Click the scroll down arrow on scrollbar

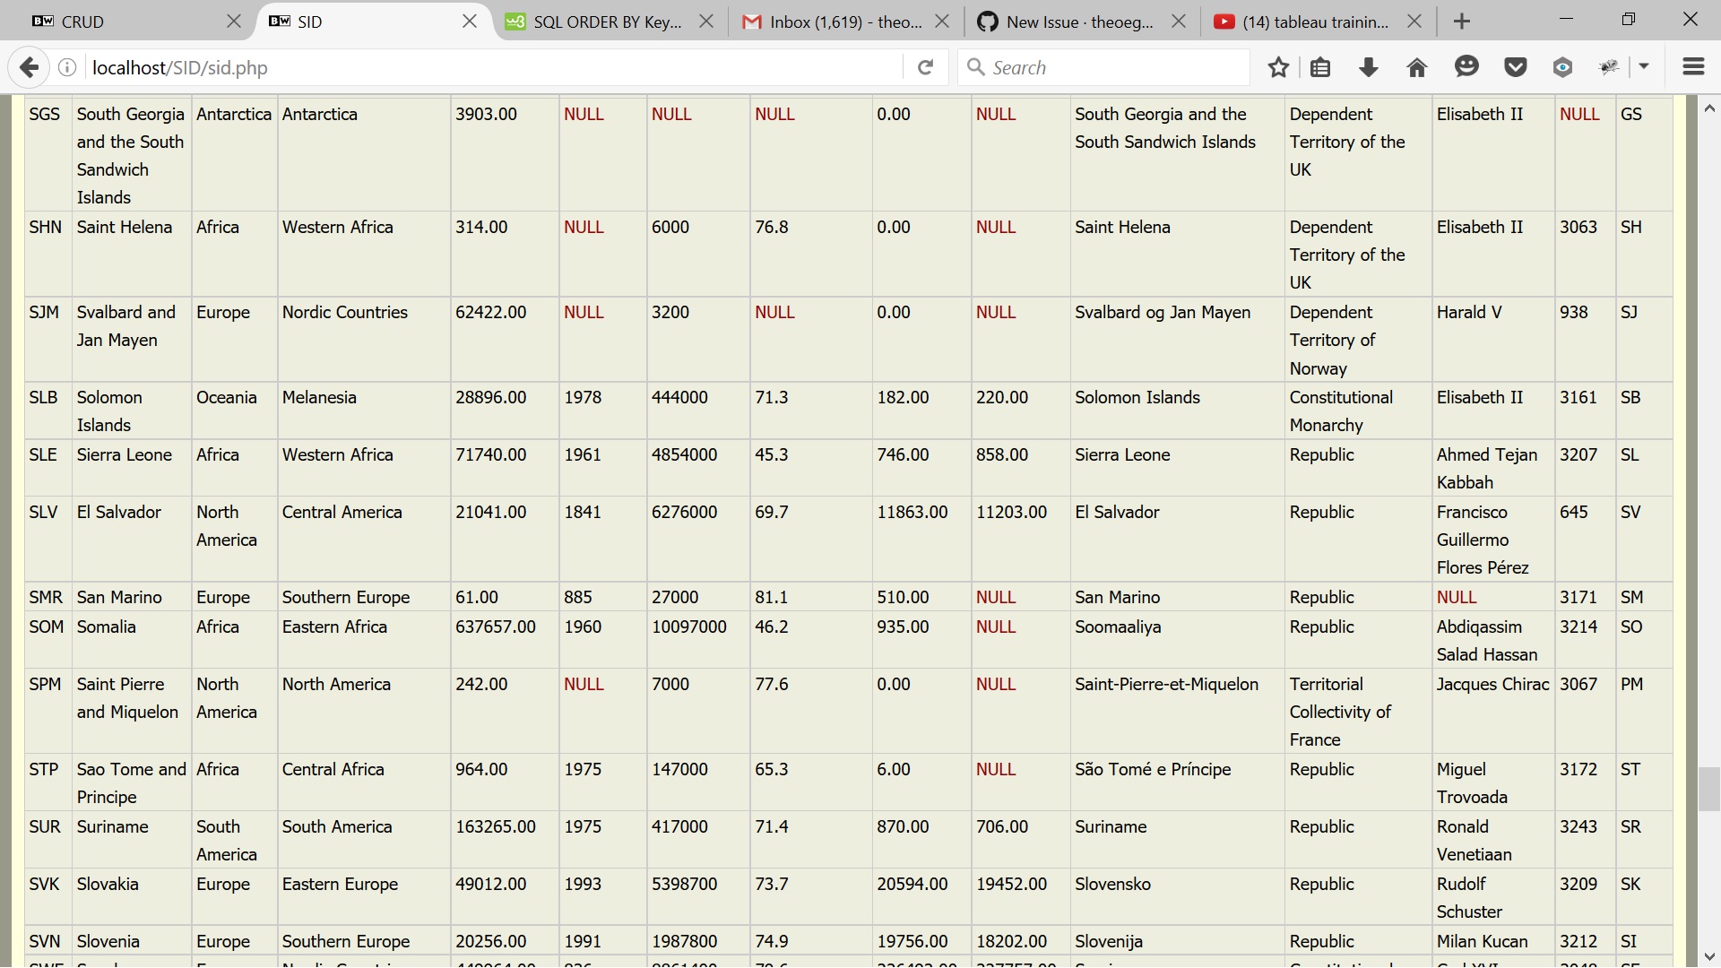click(x=1709, y=956)
